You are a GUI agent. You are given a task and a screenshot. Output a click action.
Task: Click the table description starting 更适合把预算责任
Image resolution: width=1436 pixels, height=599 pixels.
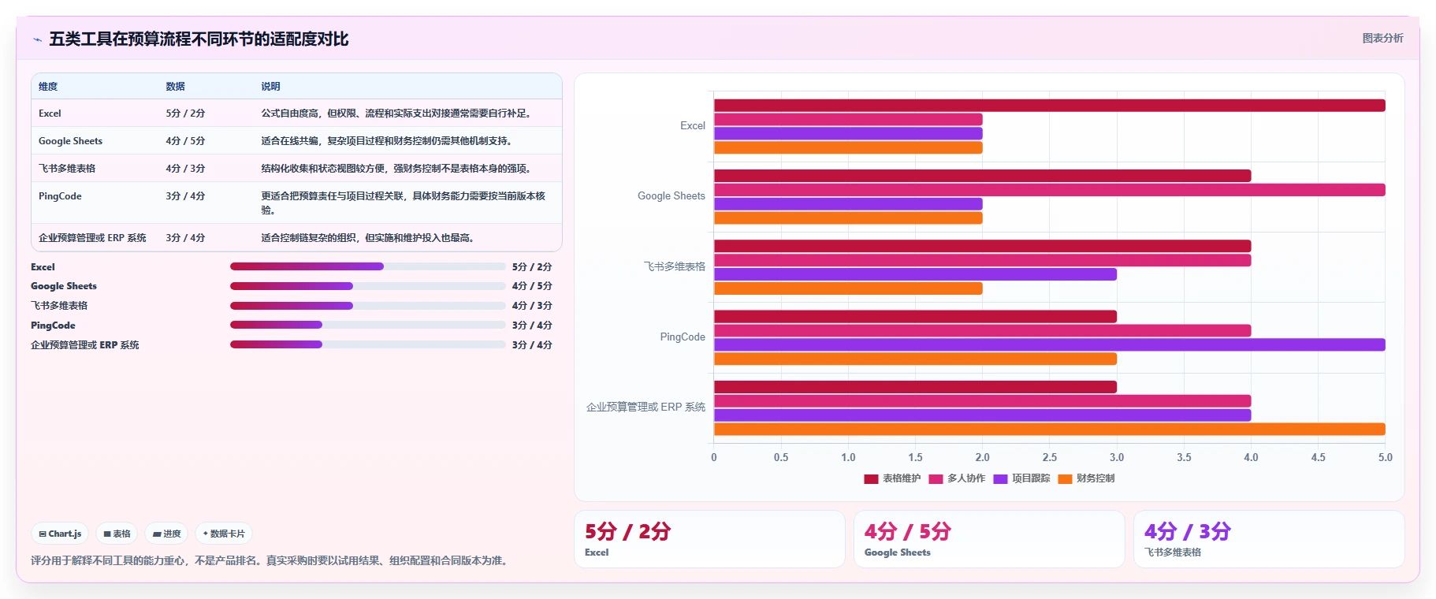[403, 203]
